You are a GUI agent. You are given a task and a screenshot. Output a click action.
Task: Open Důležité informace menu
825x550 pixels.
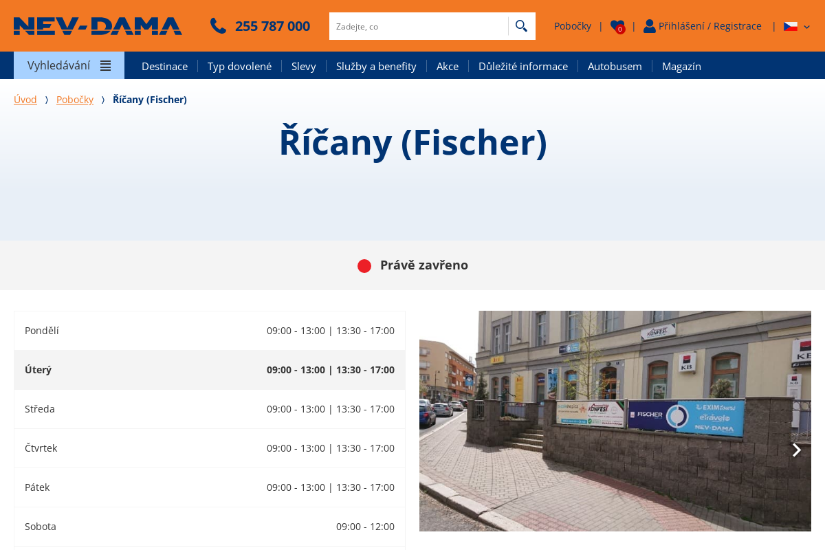tap(523, 66)
